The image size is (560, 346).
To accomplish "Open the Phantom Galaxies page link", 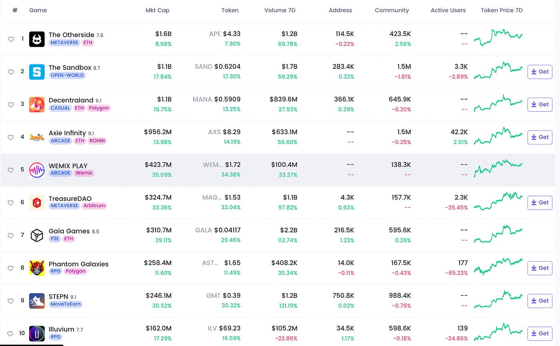I will 78,264.
